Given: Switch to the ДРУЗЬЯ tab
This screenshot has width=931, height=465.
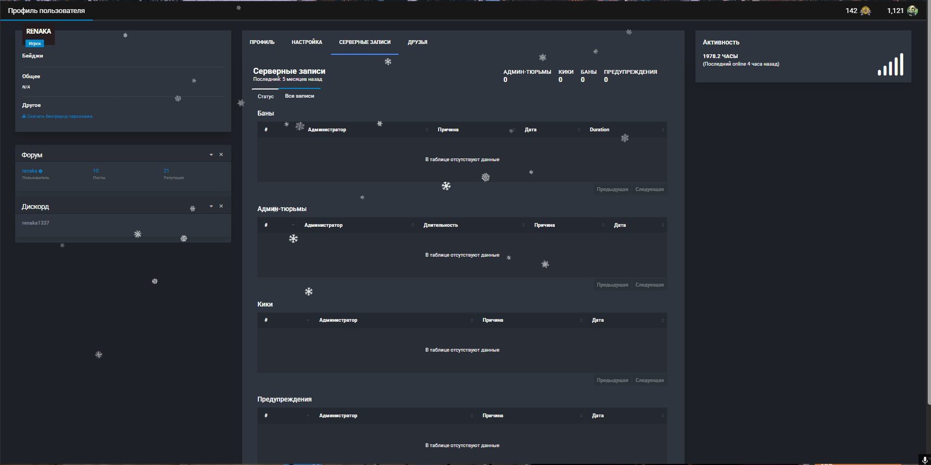Looking at the screenshot, I should (417, 42).
